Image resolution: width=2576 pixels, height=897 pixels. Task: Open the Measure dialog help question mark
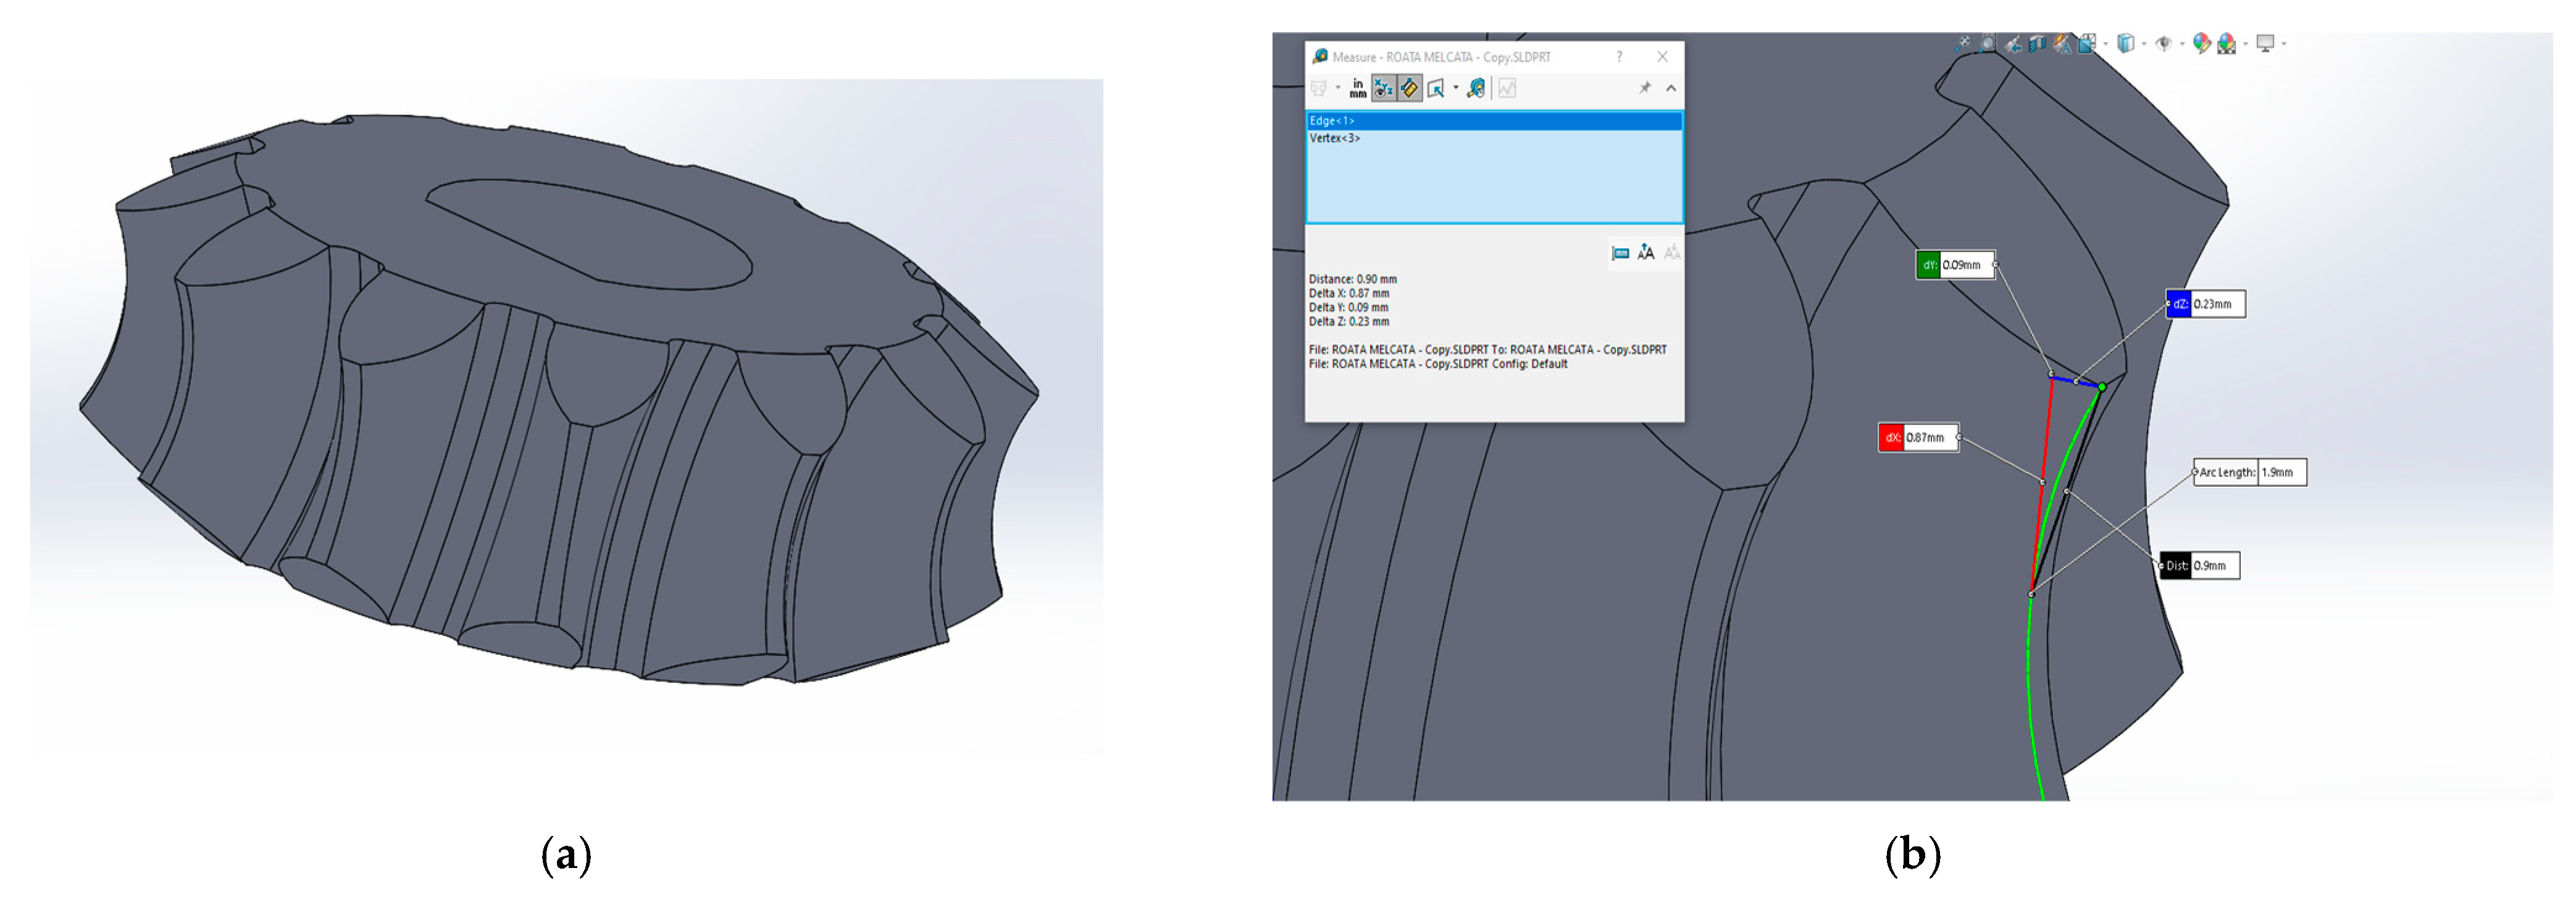click(x=1619, y=57)
